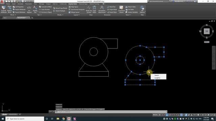
Task: Choose Convert to Mtext
Action: coord(45,7)
